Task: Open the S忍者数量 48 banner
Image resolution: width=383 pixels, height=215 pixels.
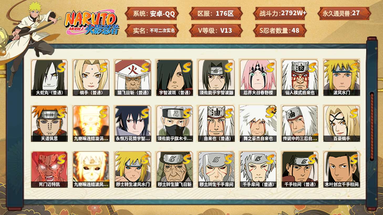Action: [280, 30]
